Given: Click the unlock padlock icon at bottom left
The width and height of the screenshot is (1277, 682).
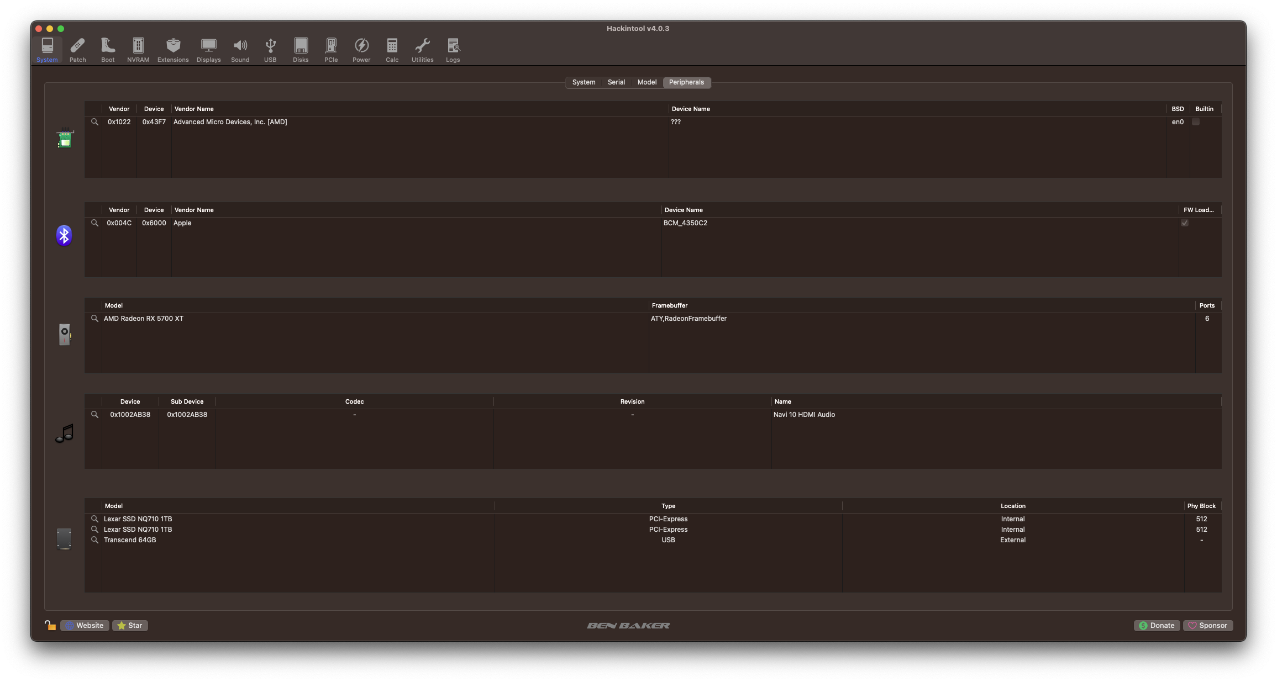Looking at the screenshot, I should pos(50,625).
